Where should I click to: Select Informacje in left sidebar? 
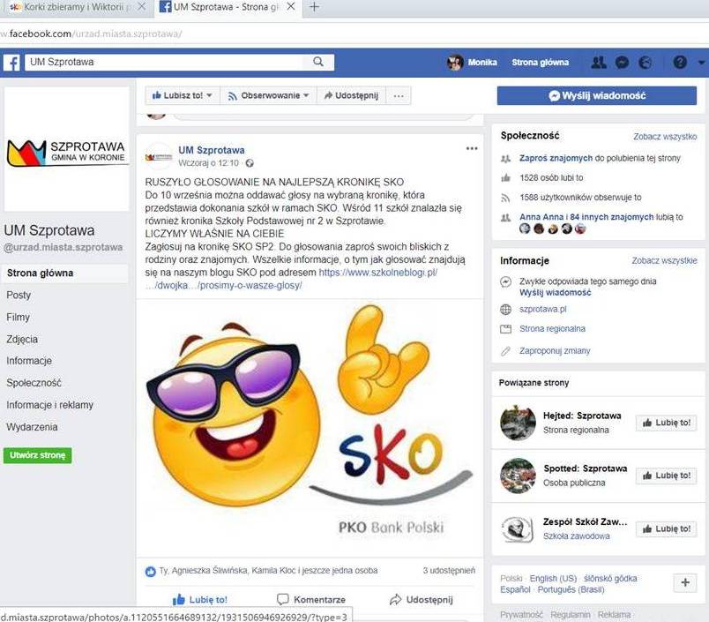pos(29,361)
